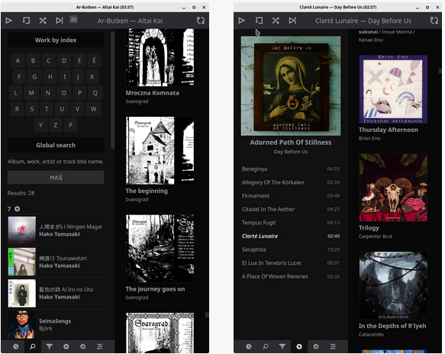This screenshot has width=445, height=354.
Task: Toggle stop-after-track icon in Ar-Butken window
Action: coord(26,21)
